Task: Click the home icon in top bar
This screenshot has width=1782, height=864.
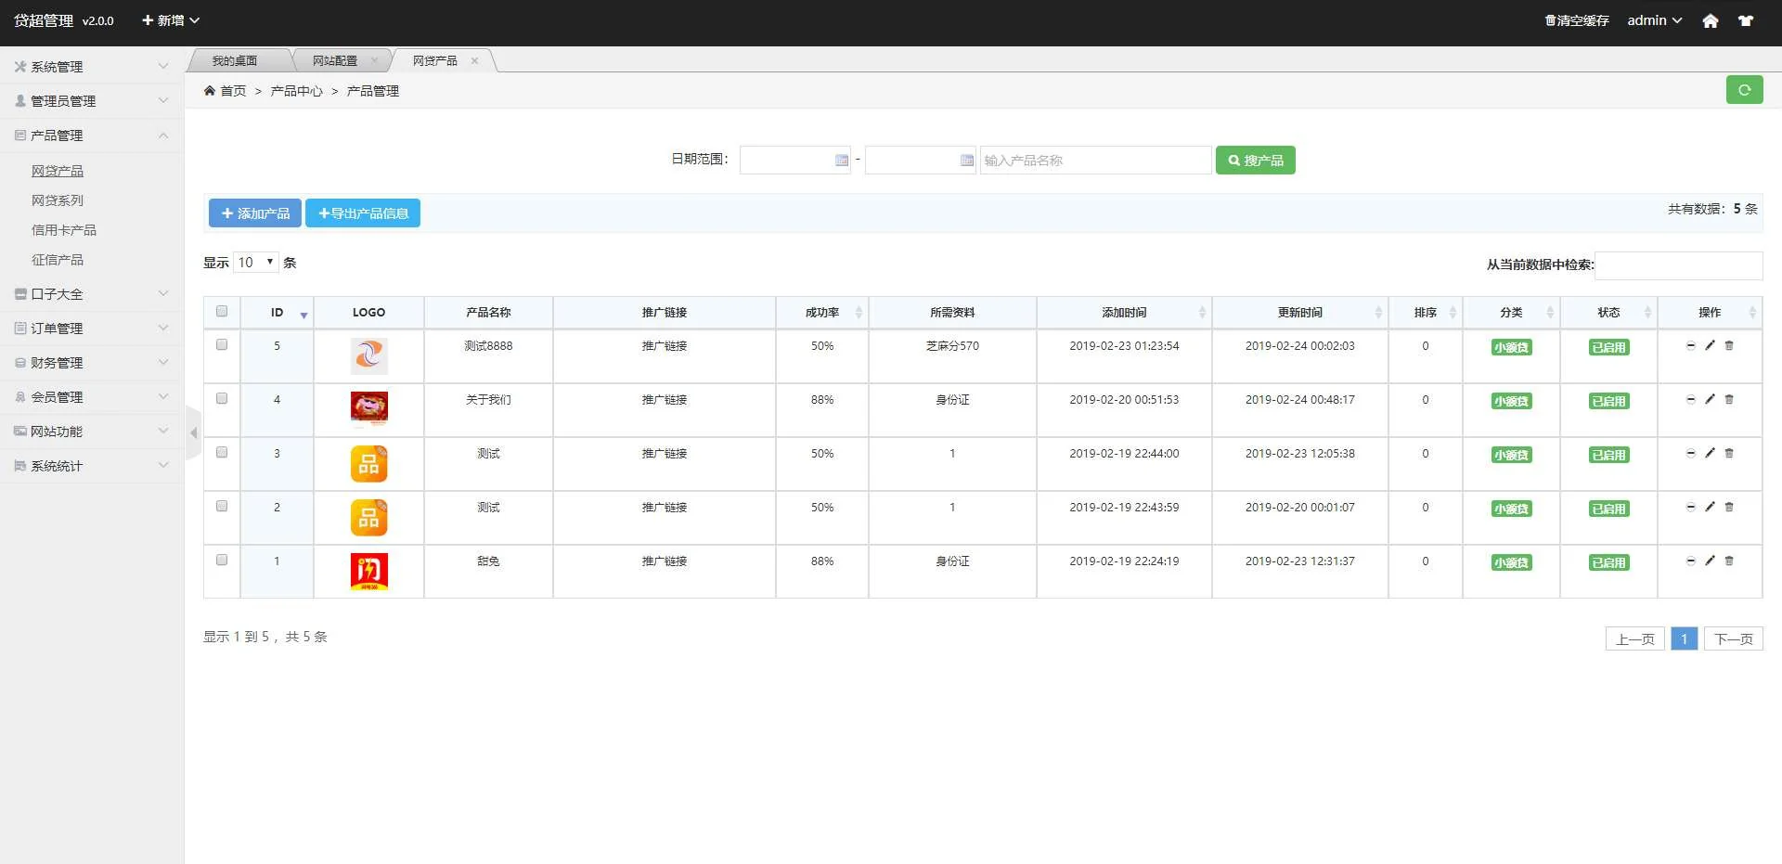Action: (1710, 20)
